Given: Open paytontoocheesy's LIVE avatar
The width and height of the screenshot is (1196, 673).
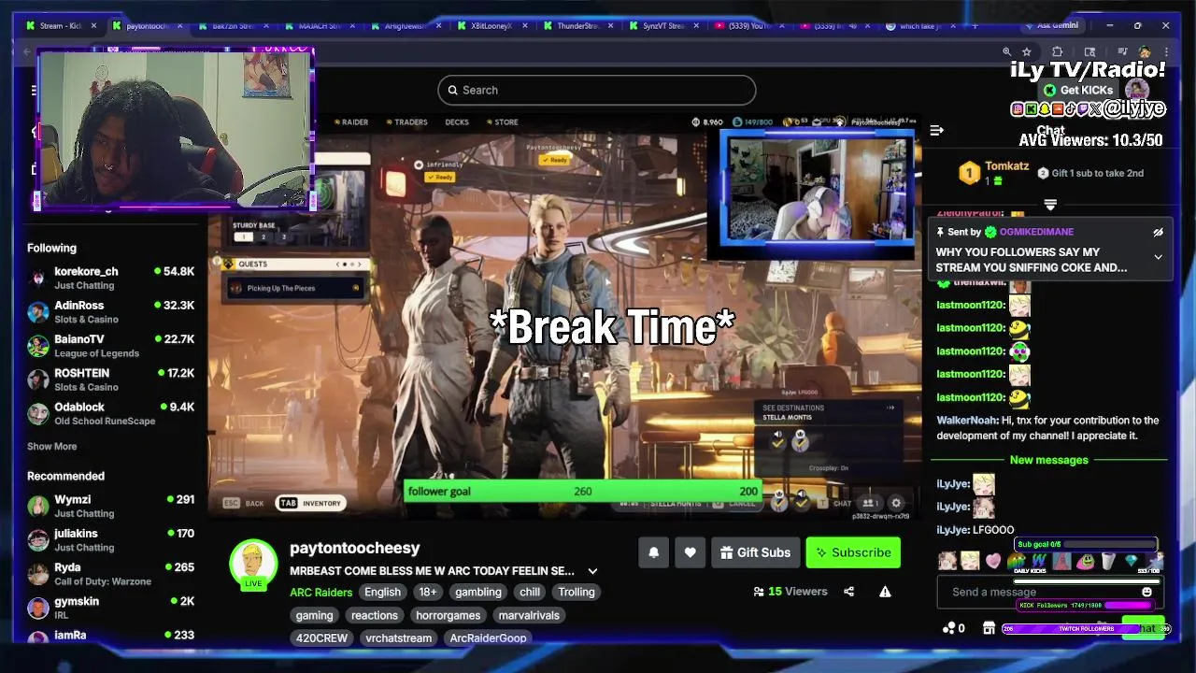Looking at the screenshot, I should point(253,564).
